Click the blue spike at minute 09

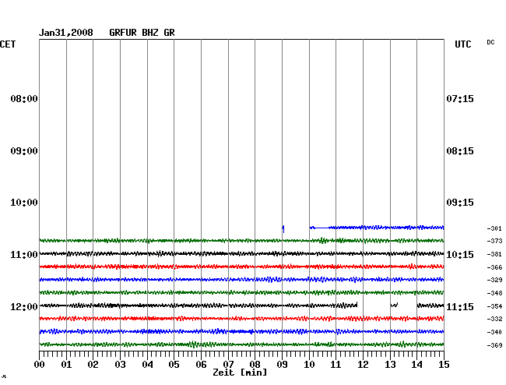coord(283,229)
